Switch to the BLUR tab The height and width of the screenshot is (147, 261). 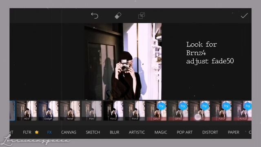(114, 132)
